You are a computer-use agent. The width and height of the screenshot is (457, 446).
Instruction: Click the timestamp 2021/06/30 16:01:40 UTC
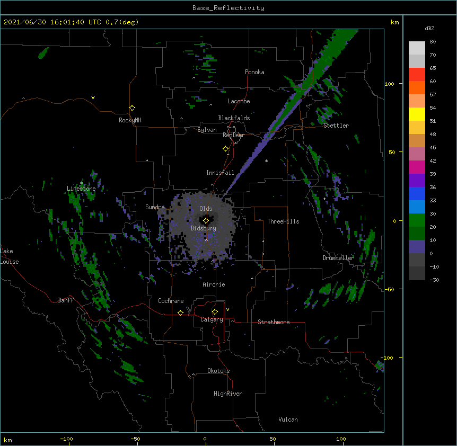tap(52, 22)
